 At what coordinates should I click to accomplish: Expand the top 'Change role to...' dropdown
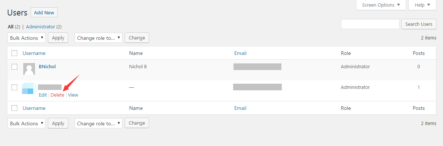tap(98, 38)
